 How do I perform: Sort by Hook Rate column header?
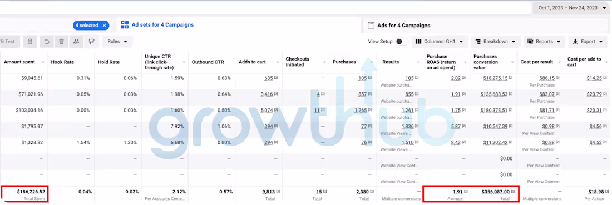coord(62,62)
